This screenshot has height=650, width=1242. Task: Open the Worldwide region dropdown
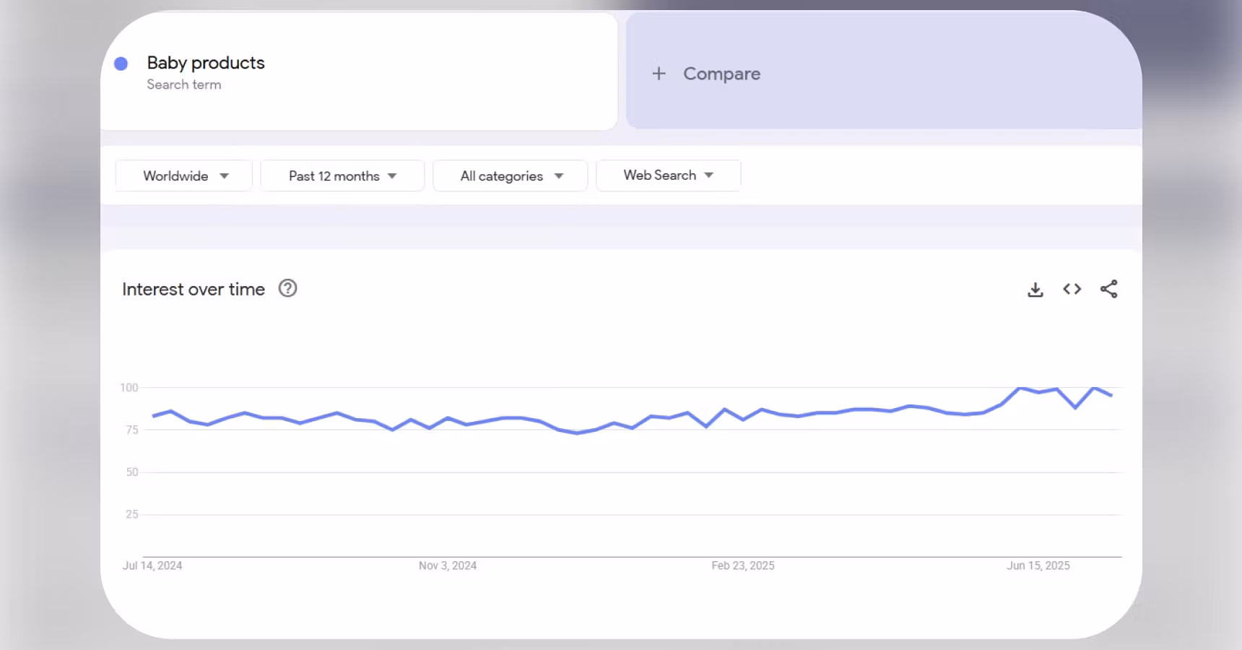[184, 176]
